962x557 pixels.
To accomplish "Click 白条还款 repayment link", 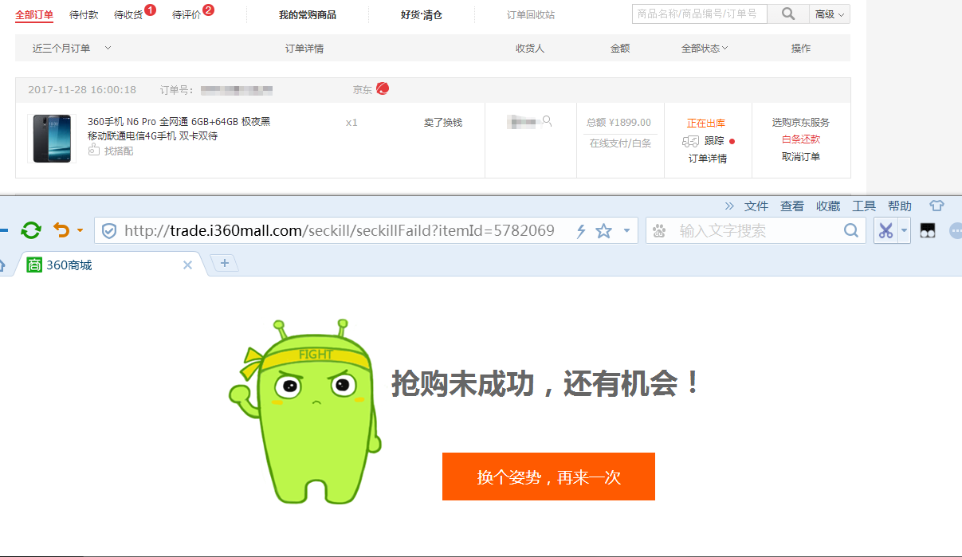I will coord(801,139).
